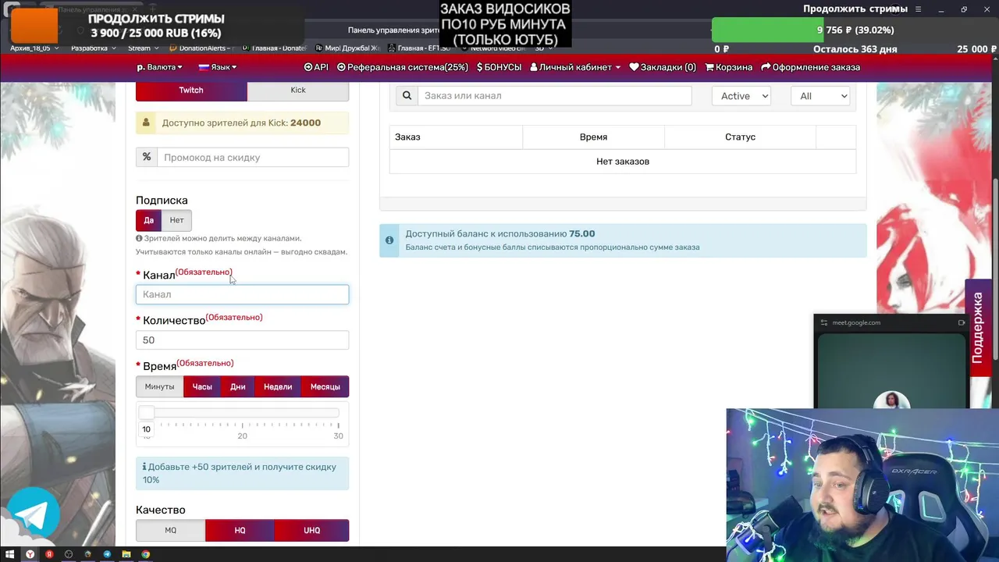Viewport: 999px width, 562px height.
Task: Click the meet.google.com popup expand icon
Action: coord(961,322)
